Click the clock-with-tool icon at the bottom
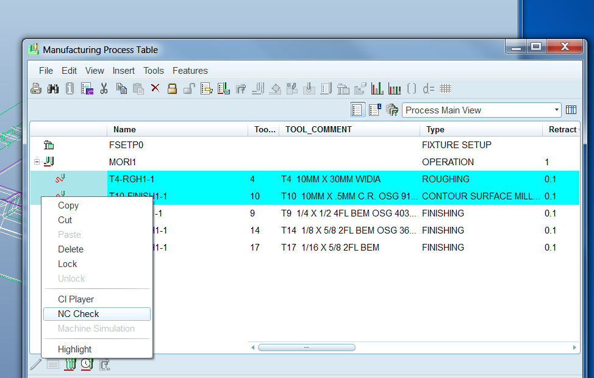 click(x=87, y=365)
